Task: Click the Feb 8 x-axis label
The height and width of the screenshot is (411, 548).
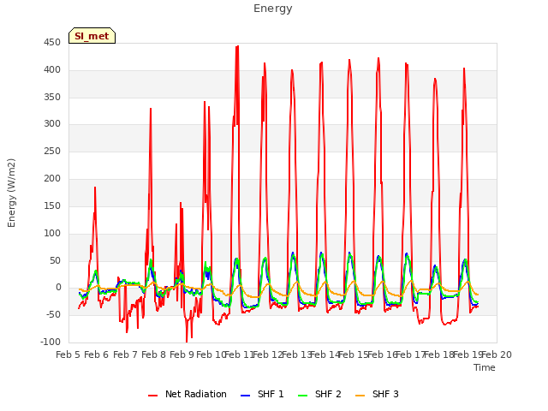Action: click(154, 355)
